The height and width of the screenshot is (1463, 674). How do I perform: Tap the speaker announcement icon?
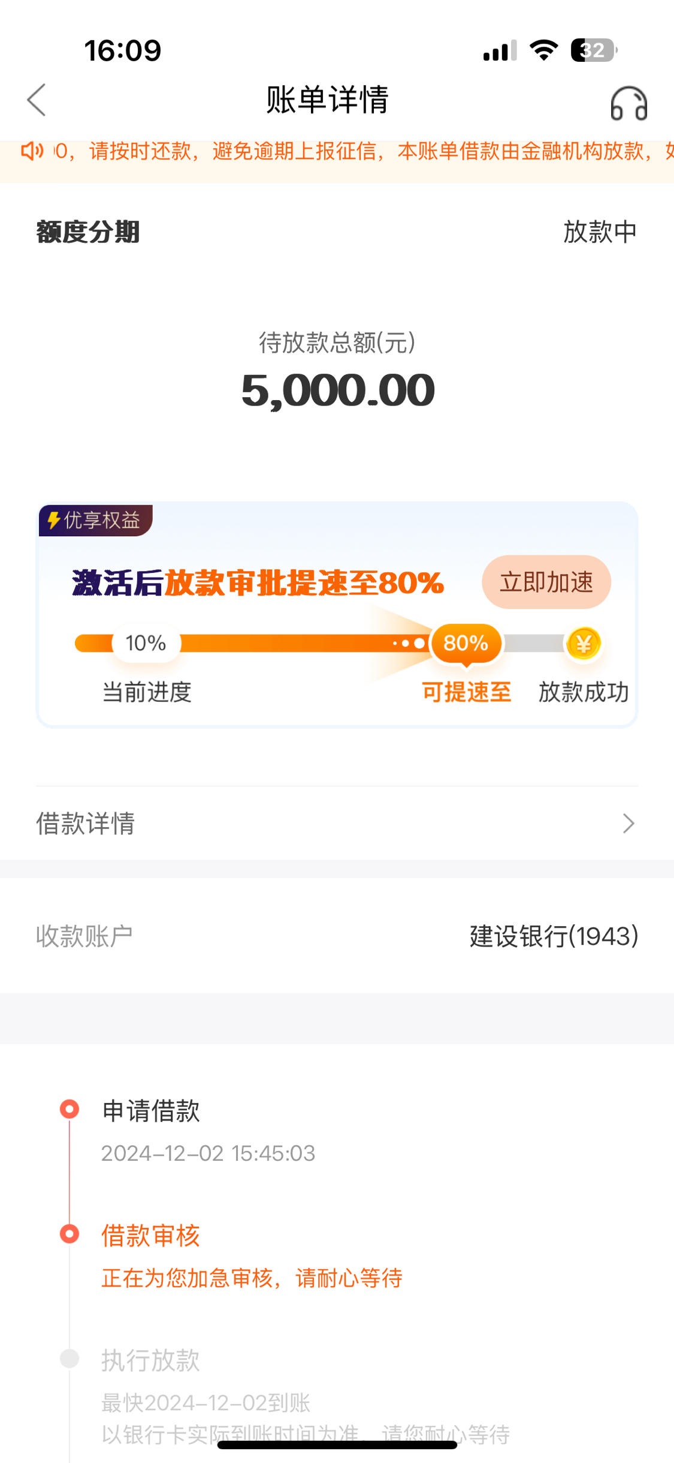click(x=32, y=151)
